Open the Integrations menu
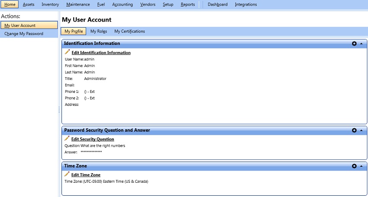Image resolution: width=368 pixels, height=197 pixels. click(x=246, y=4)
